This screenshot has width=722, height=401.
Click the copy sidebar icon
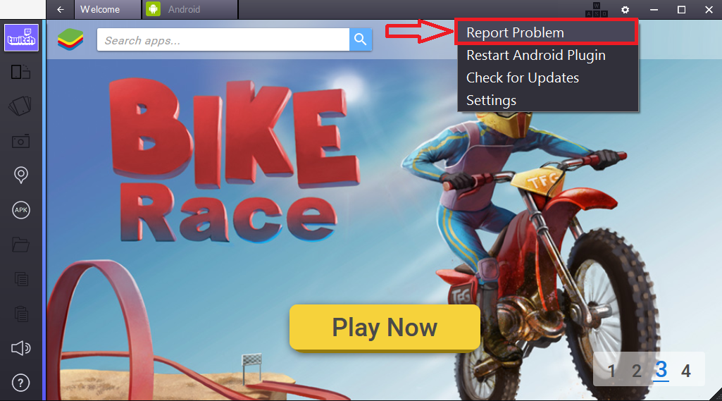coord(21,279)
